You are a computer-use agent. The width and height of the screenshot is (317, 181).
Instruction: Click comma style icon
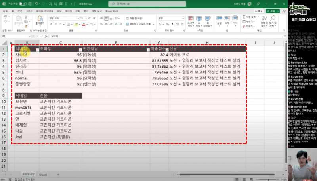click(x=172, y=24)
